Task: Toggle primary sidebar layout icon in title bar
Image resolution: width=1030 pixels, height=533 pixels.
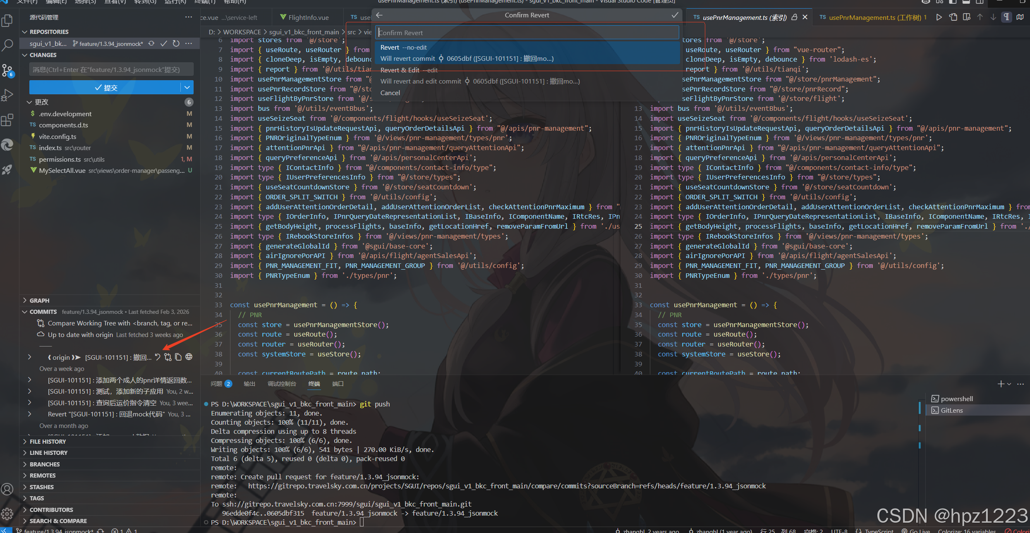Action: click(x=953, y=2)
